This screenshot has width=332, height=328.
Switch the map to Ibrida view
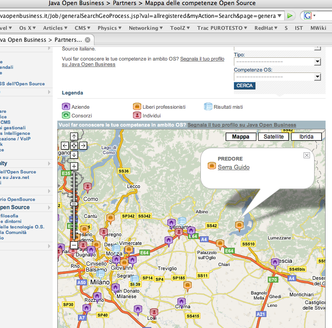tap(306, 137)
